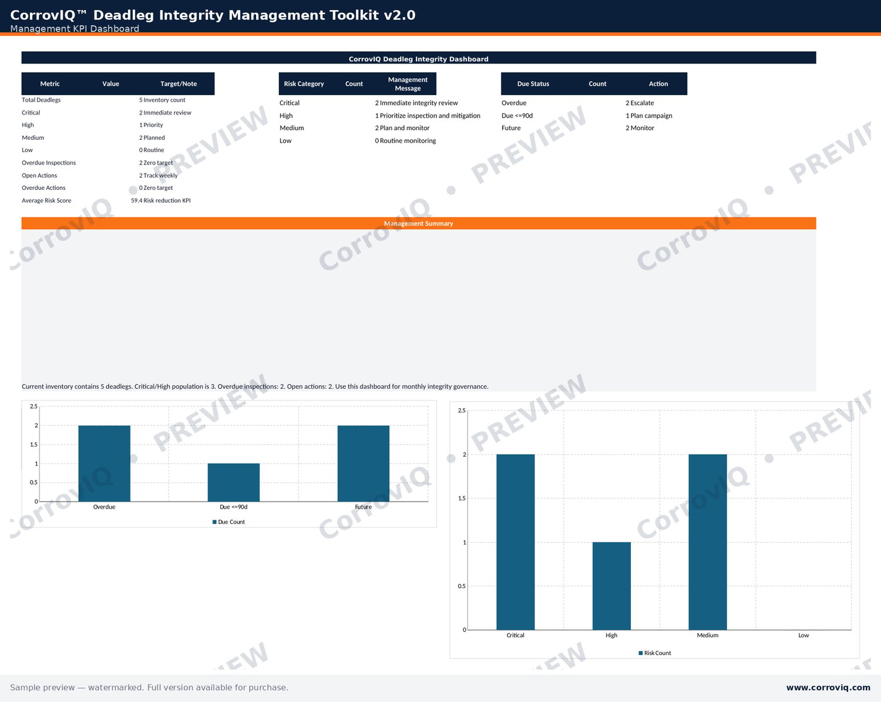Click the Risk Count legend color swatch
This screenshot has height=702, width=881.
641,653
